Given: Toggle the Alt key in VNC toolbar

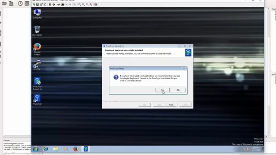Looking at the screenshot, I should coord(70,5).
